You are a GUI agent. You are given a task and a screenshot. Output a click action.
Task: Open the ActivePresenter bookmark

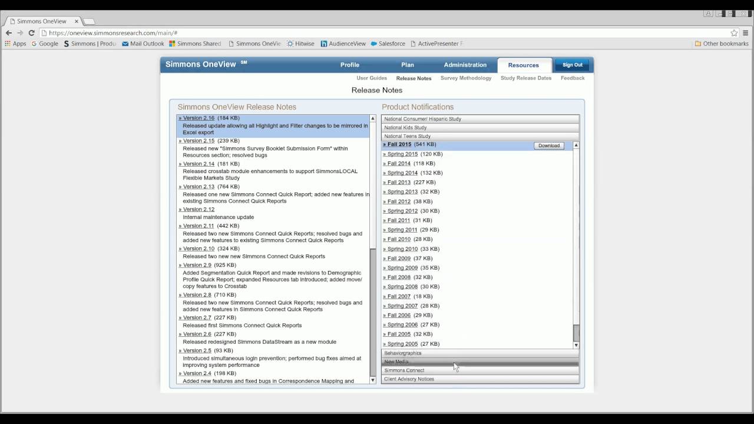436,44
